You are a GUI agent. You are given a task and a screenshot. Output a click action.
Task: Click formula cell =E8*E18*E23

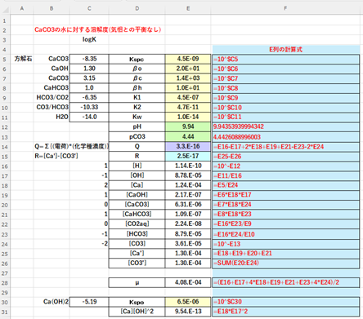(x=285, y=215)
